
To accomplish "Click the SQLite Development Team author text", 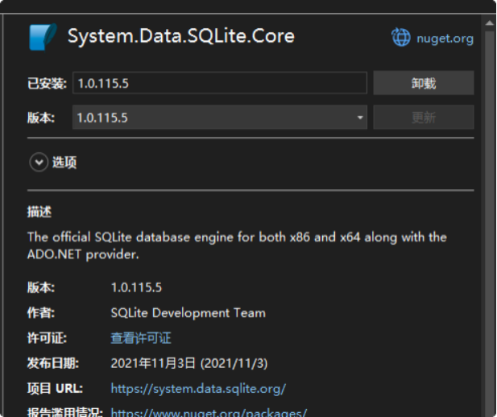I will pos(188,312).
